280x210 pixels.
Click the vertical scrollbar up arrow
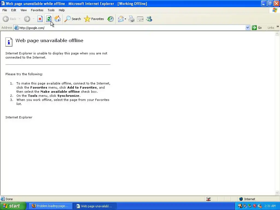pos(277,34)
